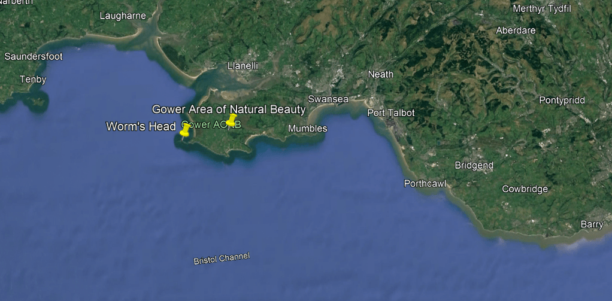Viewport: 612px width, 301px height.
Task: Click the Barry town label
Action: (592, 224)
